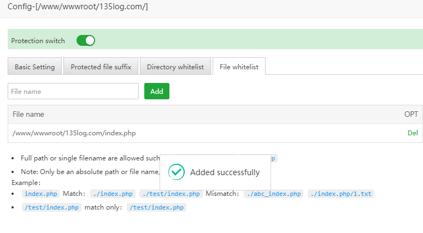Click the File whitelist tab

(239, 67)
